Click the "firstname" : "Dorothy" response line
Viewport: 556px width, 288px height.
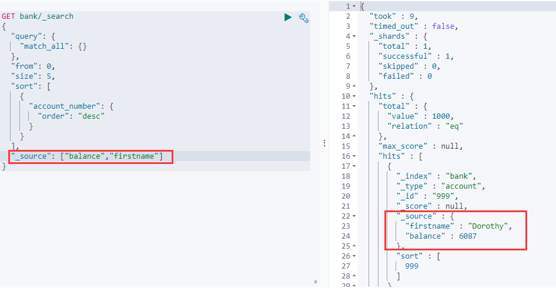click(458, 226)
